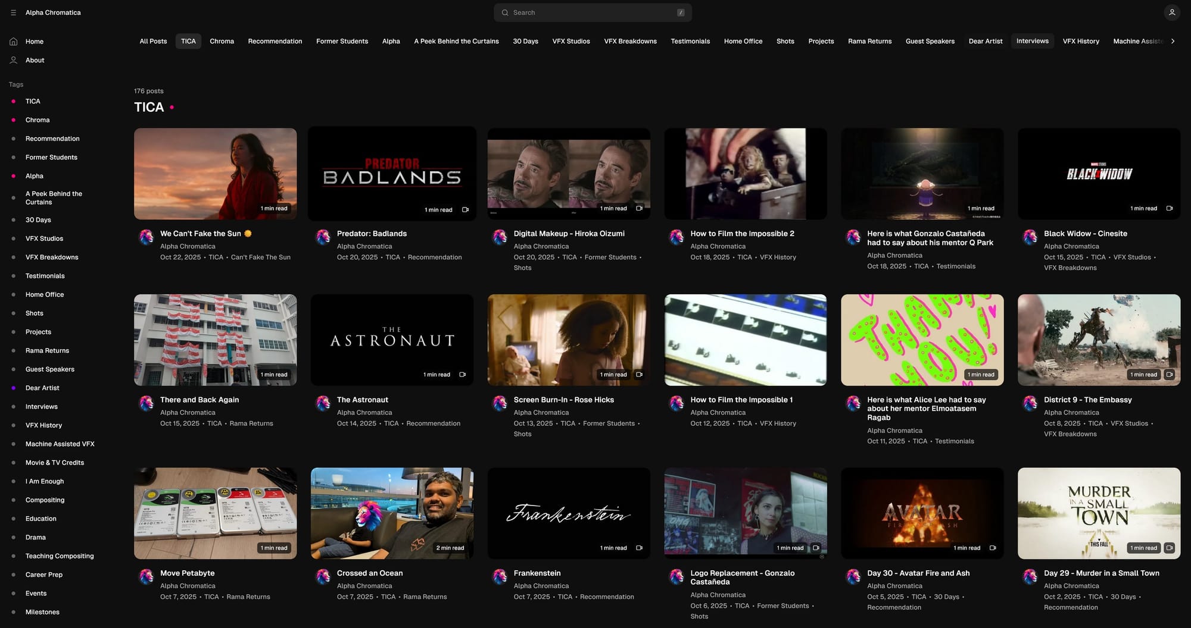Open The Astronaut post thumbnail
Viewport: 1191px width, 628px height.
coord(392,340)
